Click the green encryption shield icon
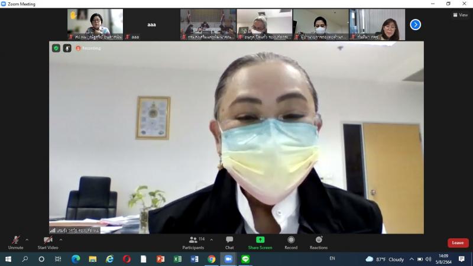Screen dimensions: 473x266 [x=56, y=48]
